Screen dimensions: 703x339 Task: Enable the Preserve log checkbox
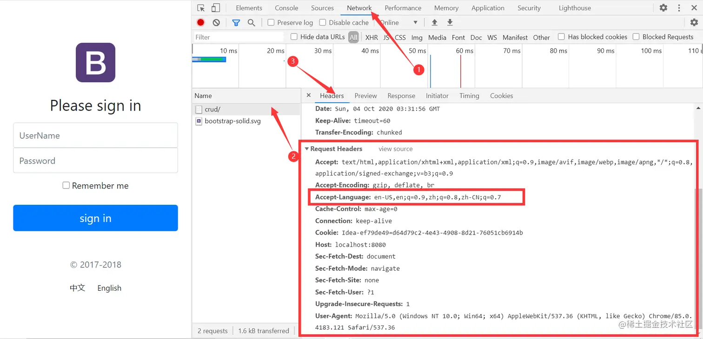271,22
